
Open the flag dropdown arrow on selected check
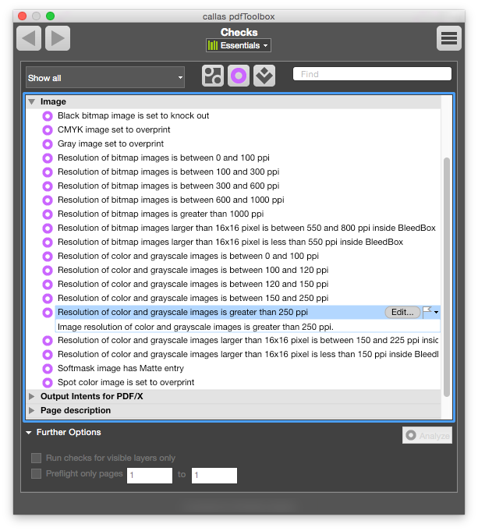pos(437,312)
